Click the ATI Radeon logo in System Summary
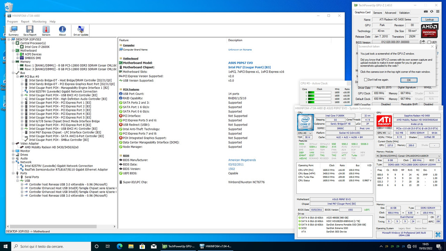The width and height of the screenshot is (446, 251). pyautogui.click(x=384, y=122)
